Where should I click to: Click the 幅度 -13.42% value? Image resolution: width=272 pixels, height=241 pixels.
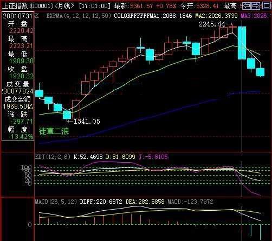pyautogui.click(x=21, y=137)
